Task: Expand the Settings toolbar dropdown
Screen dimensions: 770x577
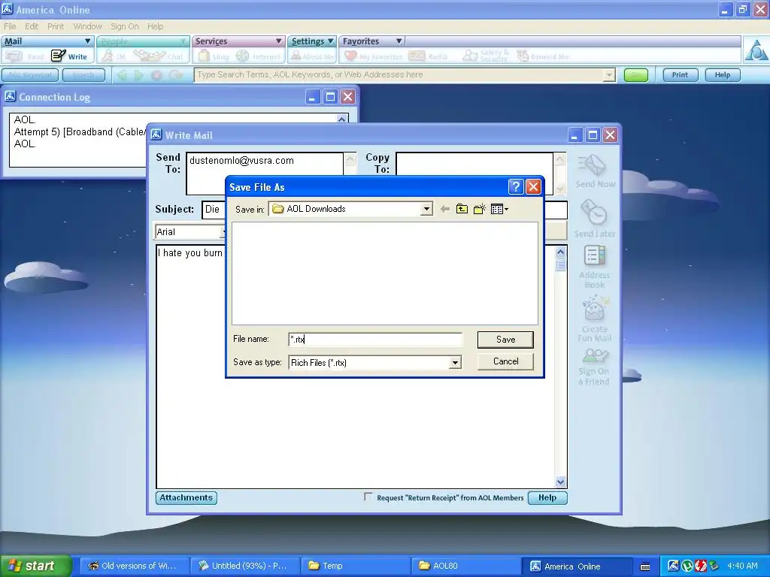Action: pos(331,41)
